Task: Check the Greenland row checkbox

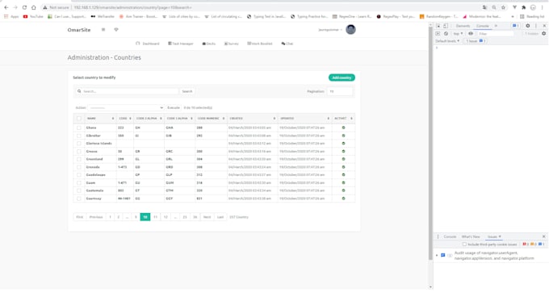Action: [79, 159]
